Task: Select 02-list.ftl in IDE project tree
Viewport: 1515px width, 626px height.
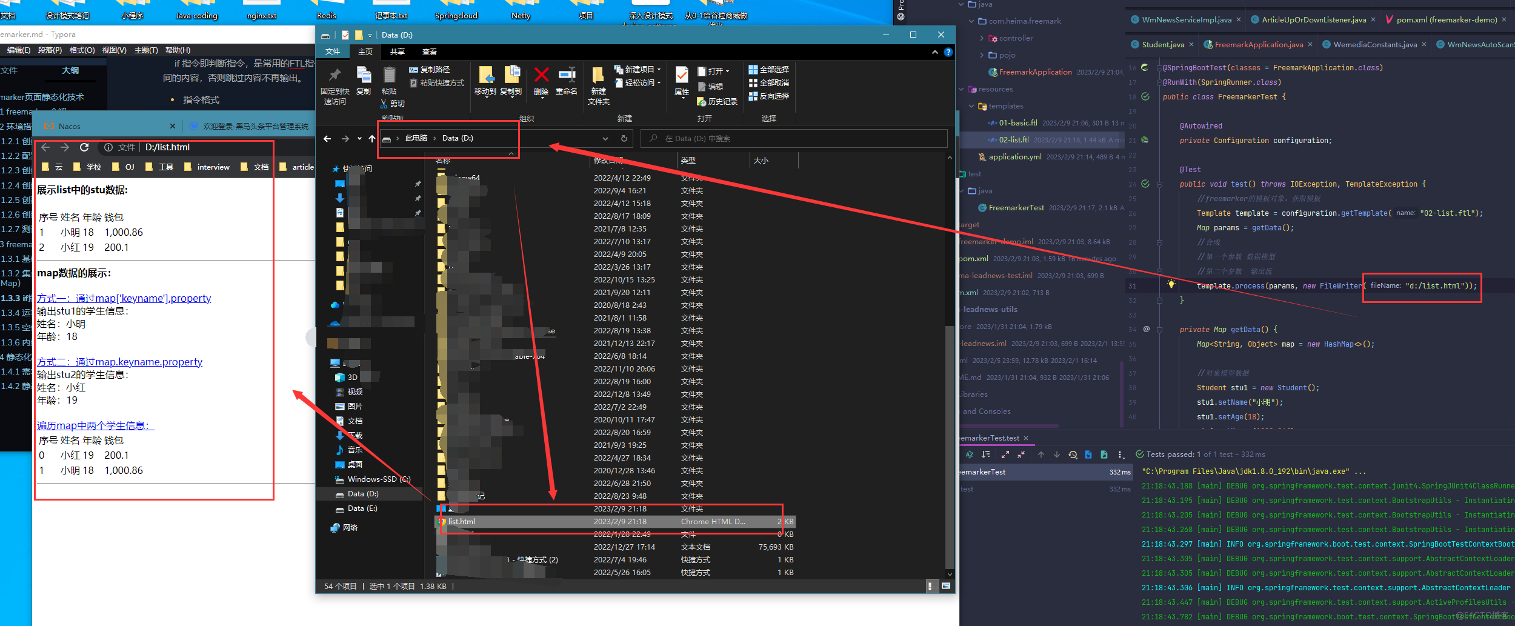Action: click(1041, 140)
